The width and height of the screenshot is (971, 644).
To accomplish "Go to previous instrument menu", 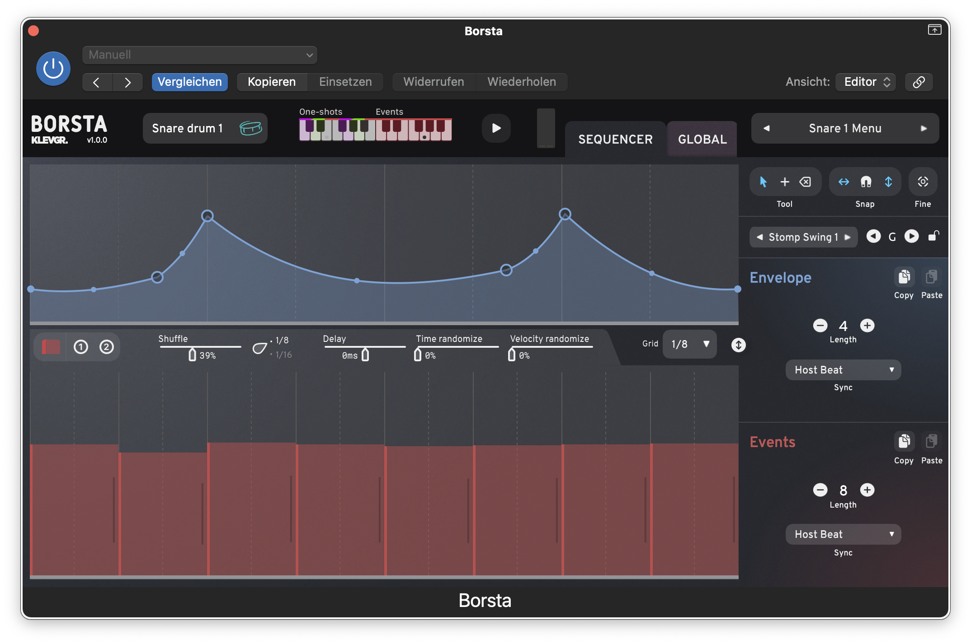I will pyautogui.click(x=766, y=128).
